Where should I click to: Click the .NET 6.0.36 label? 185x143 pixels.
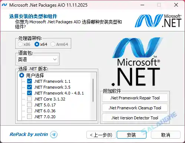[x=45, y=111]
